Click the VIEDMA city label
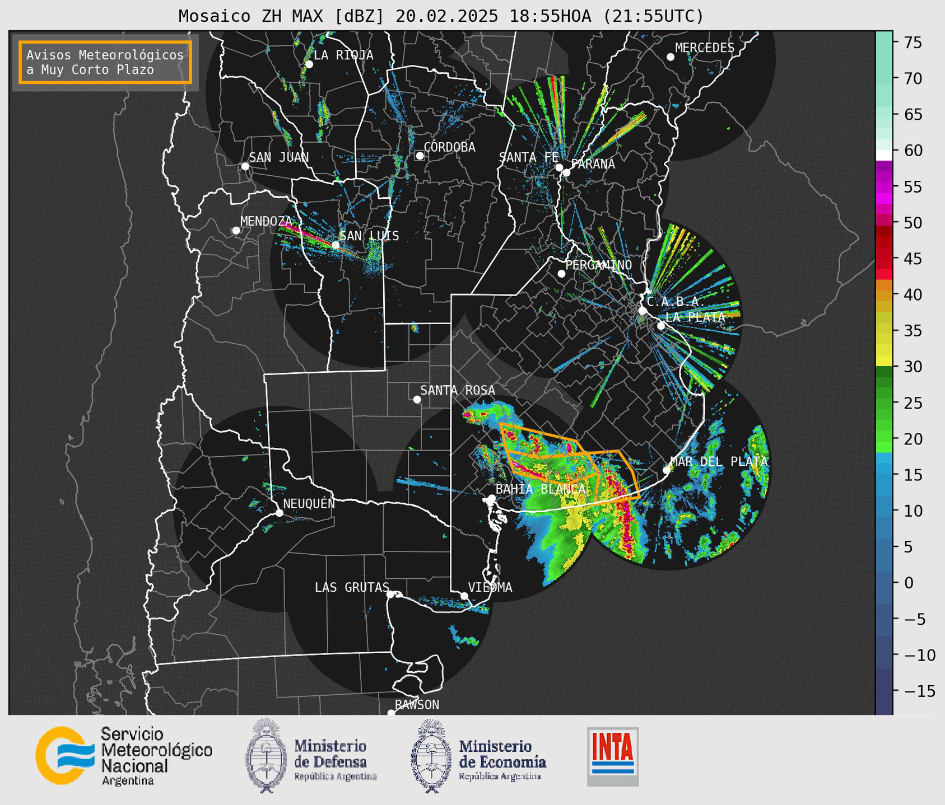Image resolution: width=945 pixels, height=805 pixels. pyautogui.click(x=490, y=587)
